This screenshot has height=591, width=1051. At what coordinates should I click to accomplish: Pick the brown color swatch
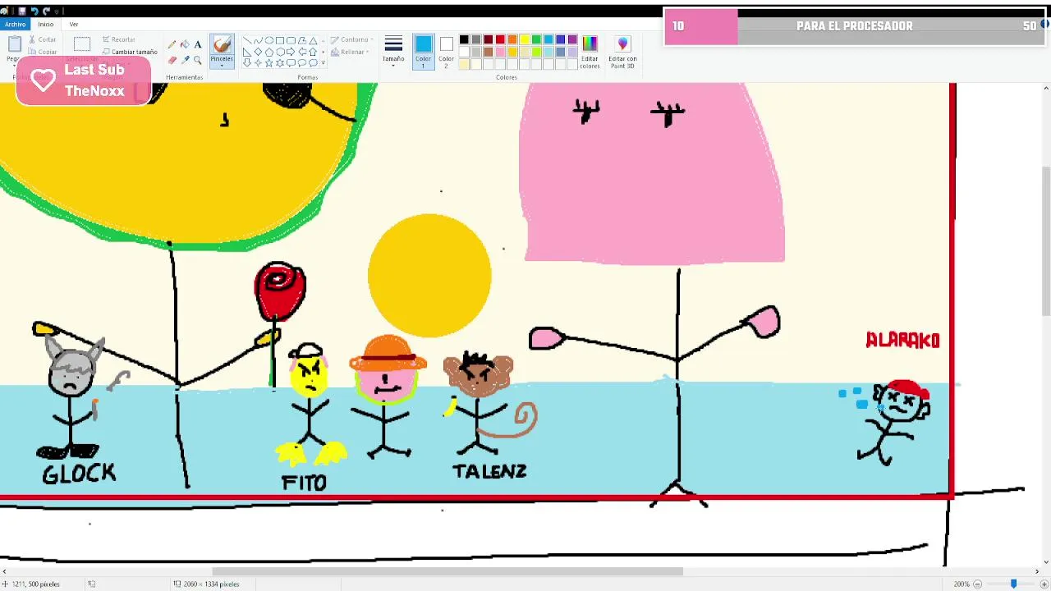pyautogui.click(x=489, y=52)
